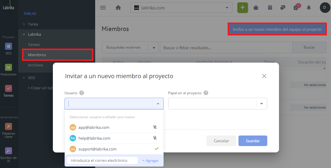
Task: Open the labrika.com project selector dropdown
Action: tap(227, 8)
